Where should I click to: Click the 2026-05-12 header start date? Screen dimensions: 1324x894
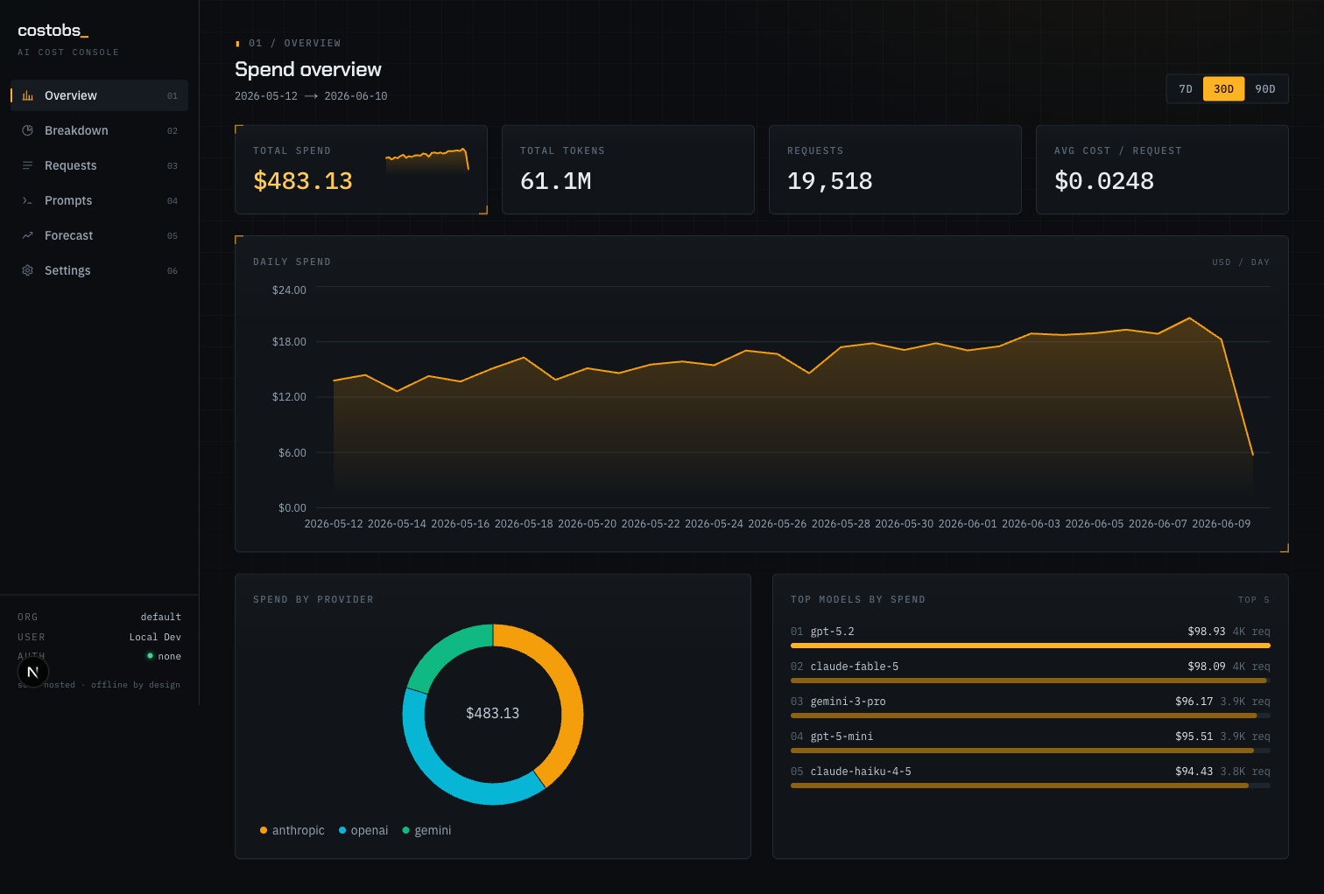click(x=266, y=96)
